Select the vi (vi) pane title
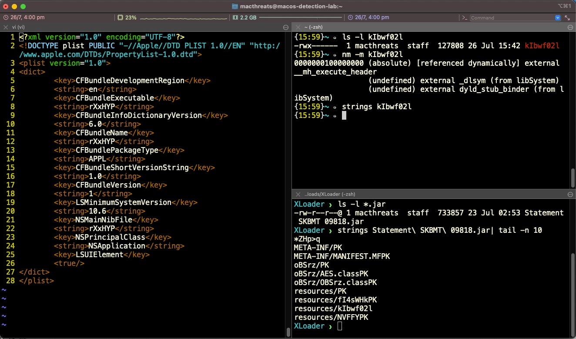Image resolution: width=576 pixels, height=339 pixels. coord(18,27)
